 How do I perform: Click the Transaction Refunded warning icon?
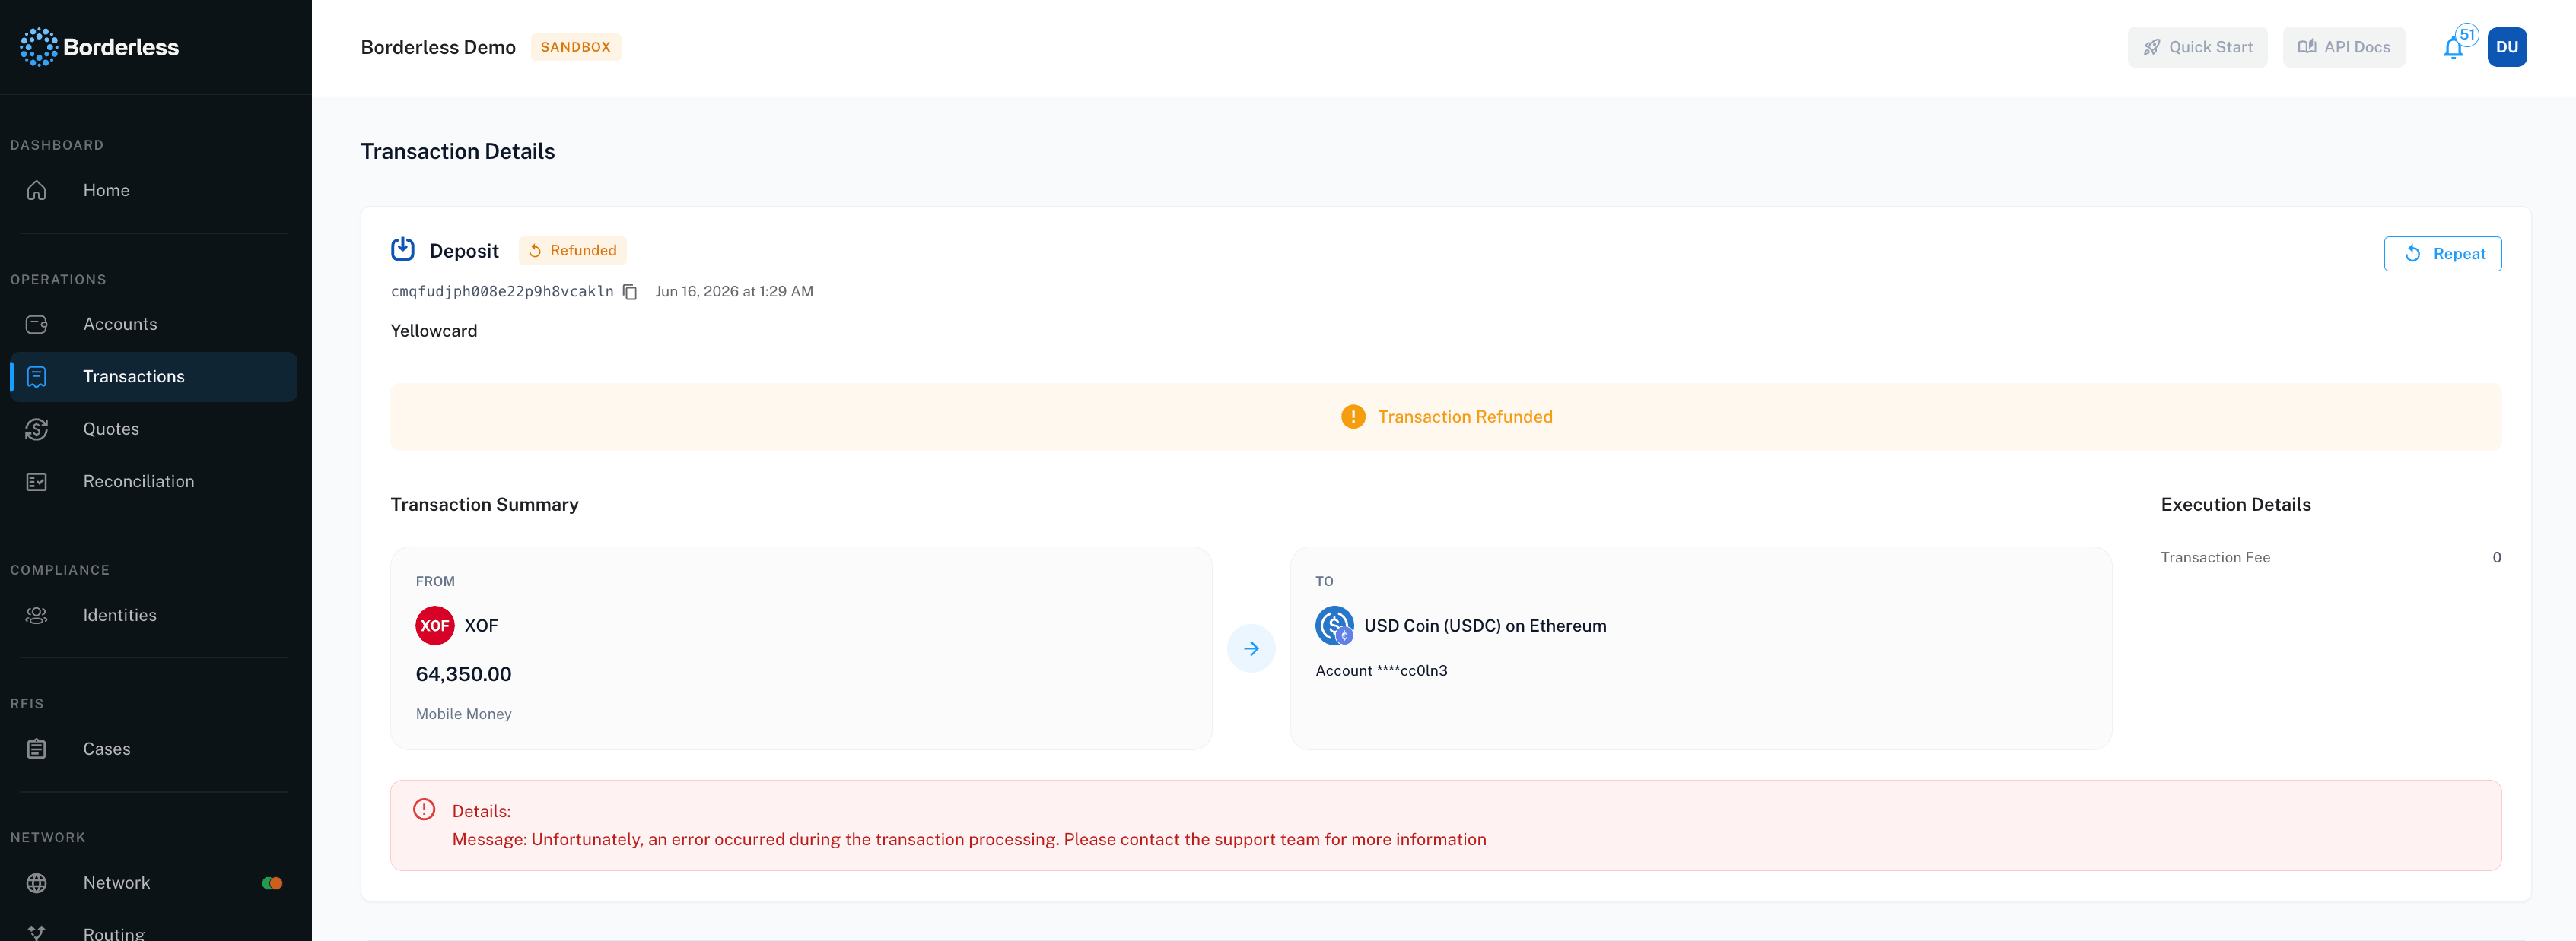pos(1353,417)
